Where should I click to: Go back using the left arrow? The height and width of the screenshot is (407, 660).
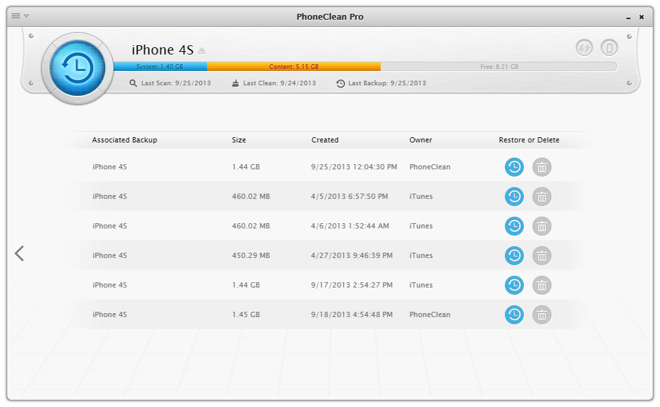(20, 253)
